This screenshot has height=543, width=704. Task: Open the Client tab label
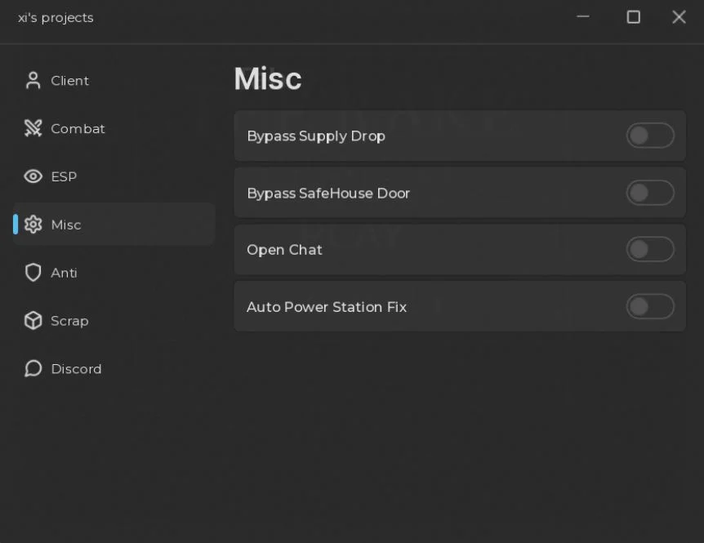point(69,81)
